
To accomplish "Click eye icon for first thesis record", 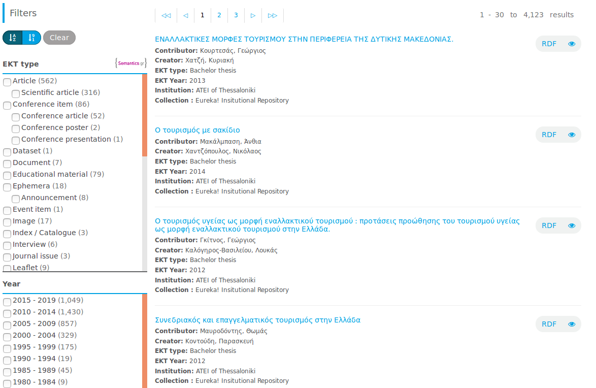I will point(572,44).
